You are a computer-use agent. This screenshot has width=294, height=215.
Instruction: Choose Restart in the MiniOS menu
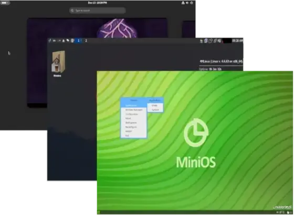pyautogui.click(x=133, y=131)
